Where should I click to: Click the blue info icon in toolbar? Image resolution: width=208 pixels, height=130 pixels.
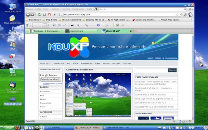pyautogui.click(x=98, y=25)
